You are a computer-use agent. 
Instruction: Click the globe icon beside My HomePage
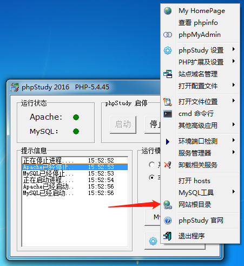coord(168,11)
